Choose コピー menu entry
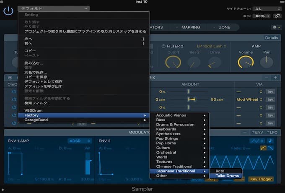This screenshot has height=193, width=285. click(84, 51)
